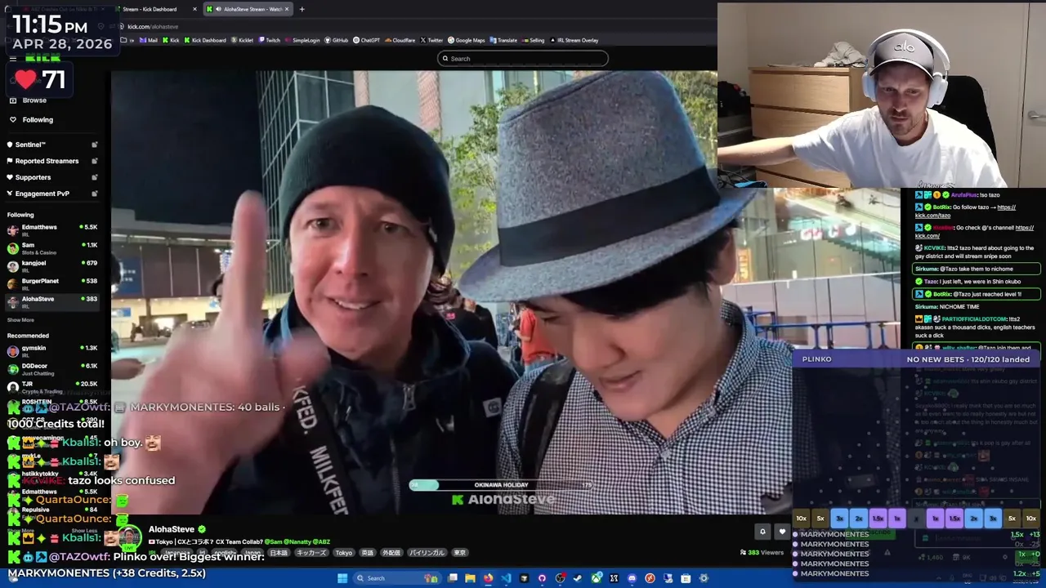Click the キッカーズ stream tag

[x=311, y=553]
